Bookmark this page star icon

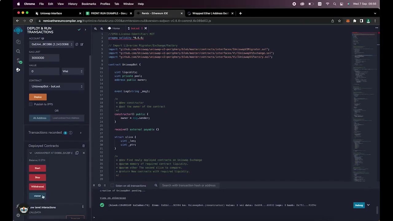[339, 21]
